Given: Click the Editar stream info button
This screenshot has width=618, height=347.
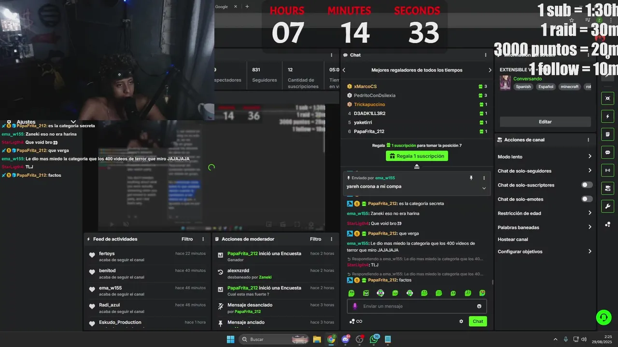Looking at the screenshot, I should click(545, 122).
